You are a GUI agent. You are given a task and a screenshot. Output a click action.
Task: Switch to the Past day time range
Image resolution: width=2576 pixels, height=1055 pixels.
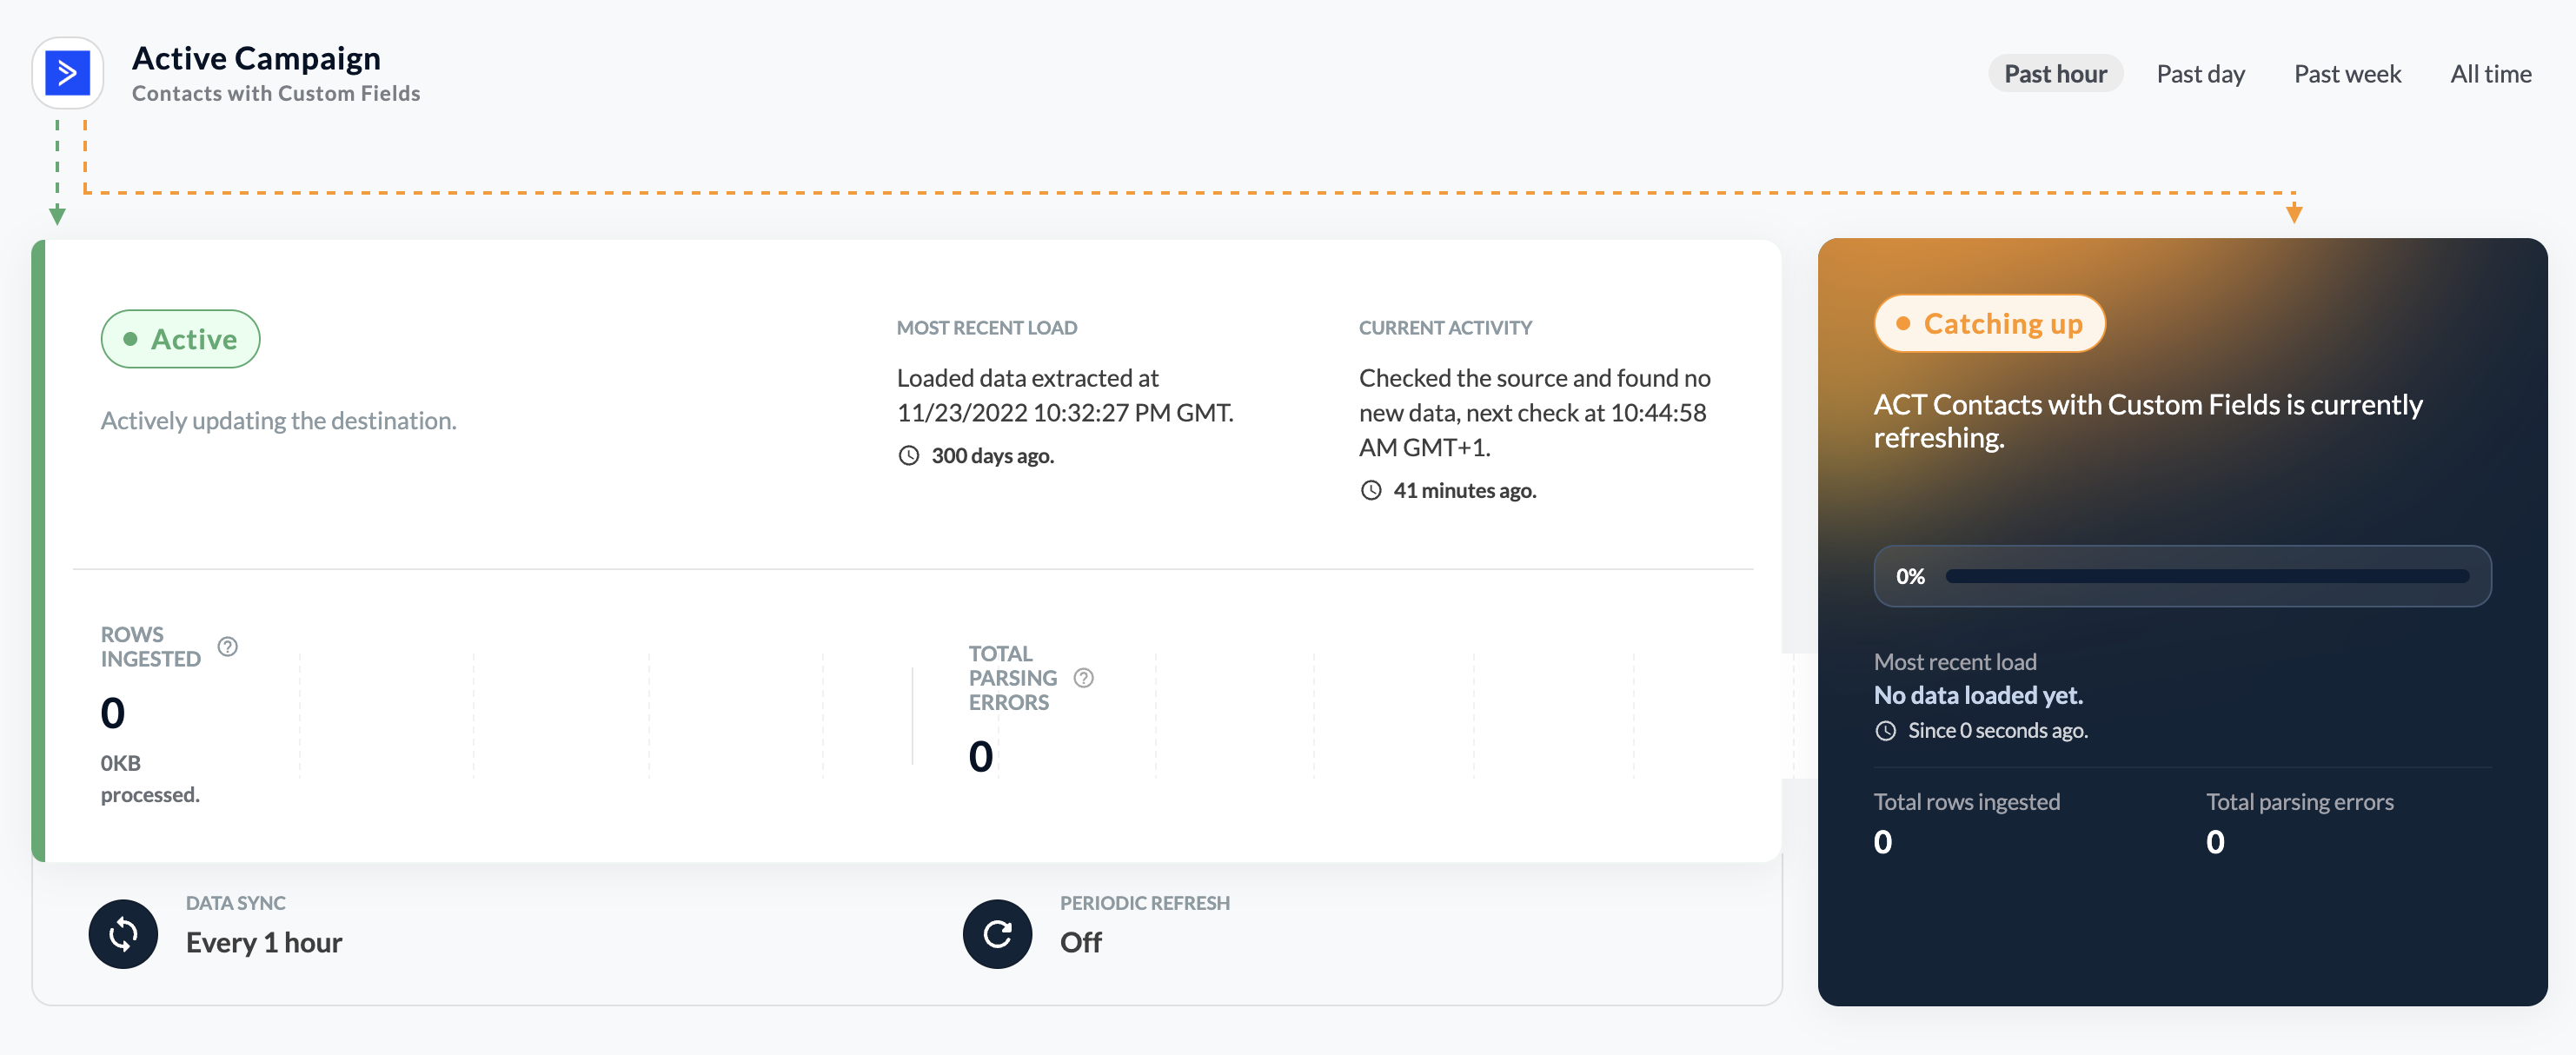2200,74
